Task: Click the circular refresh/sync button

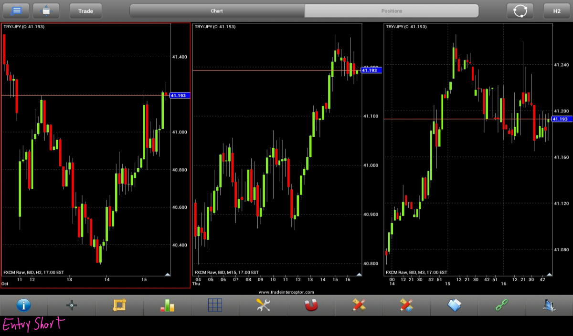Action: pyautogui.click(x=520, y=10)
